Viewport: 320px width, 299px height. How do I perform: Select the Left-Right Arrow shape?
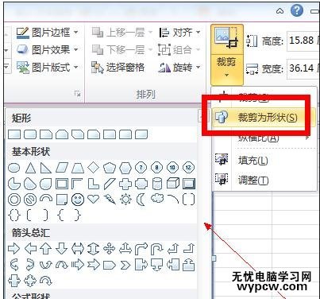coord(78,249)
